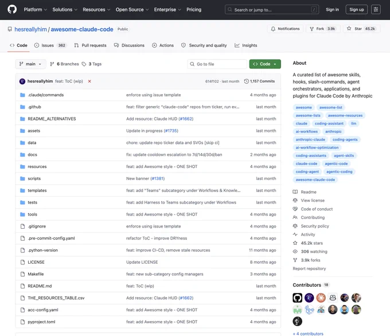This screenshot has width=390, height=336.
Task: Click the first GitHub-logo contributor avatar
Action: (x=298, y=298)
